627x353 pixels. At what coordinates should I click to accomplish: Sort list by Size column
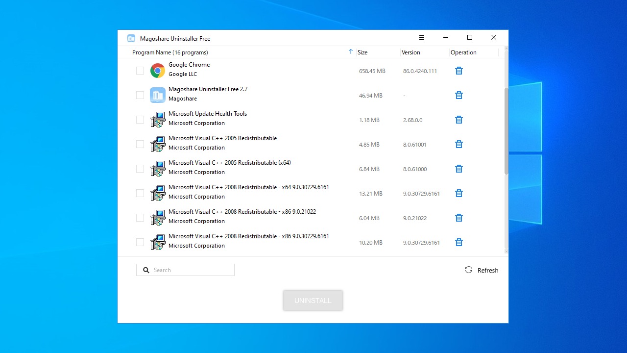point(362,52)
